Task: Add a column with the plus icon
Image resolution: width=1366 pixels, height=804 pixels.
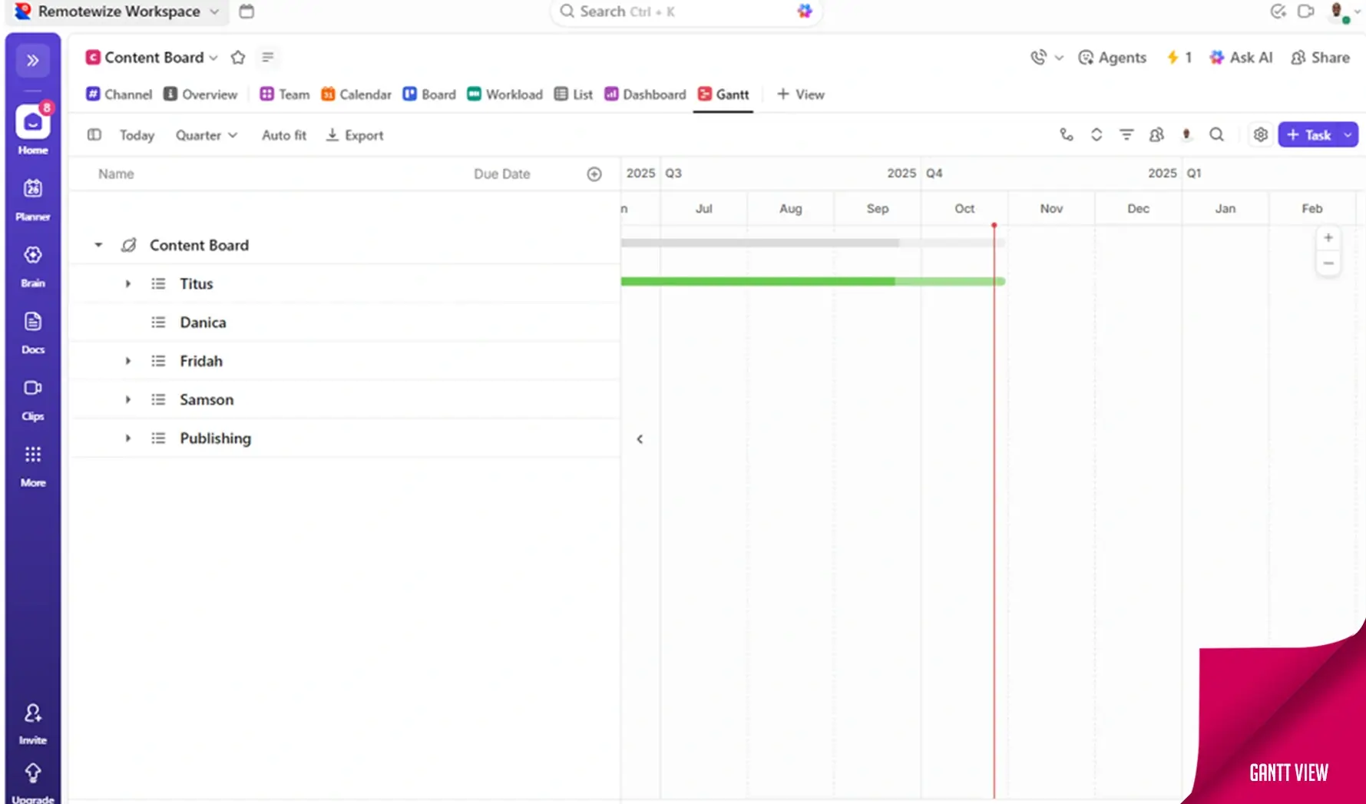Action: [x=594, y=174]
